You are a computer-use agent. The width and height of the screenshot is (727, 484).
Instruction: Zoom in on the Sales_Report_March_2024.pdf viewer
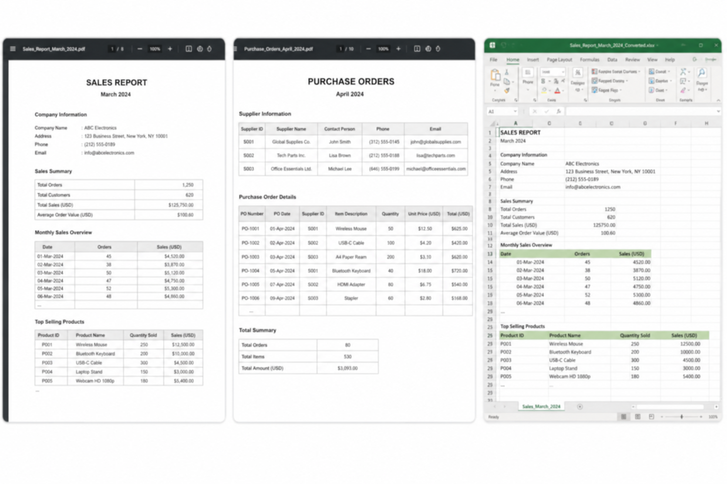click(170, 49)
